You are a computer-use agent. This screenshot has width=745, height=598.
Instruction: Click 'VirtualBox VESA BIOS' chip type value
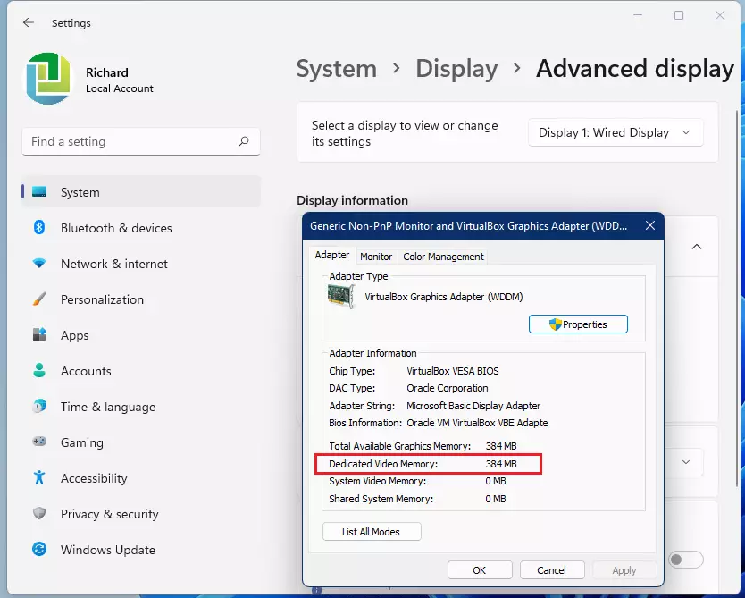[x=453, y=371]
